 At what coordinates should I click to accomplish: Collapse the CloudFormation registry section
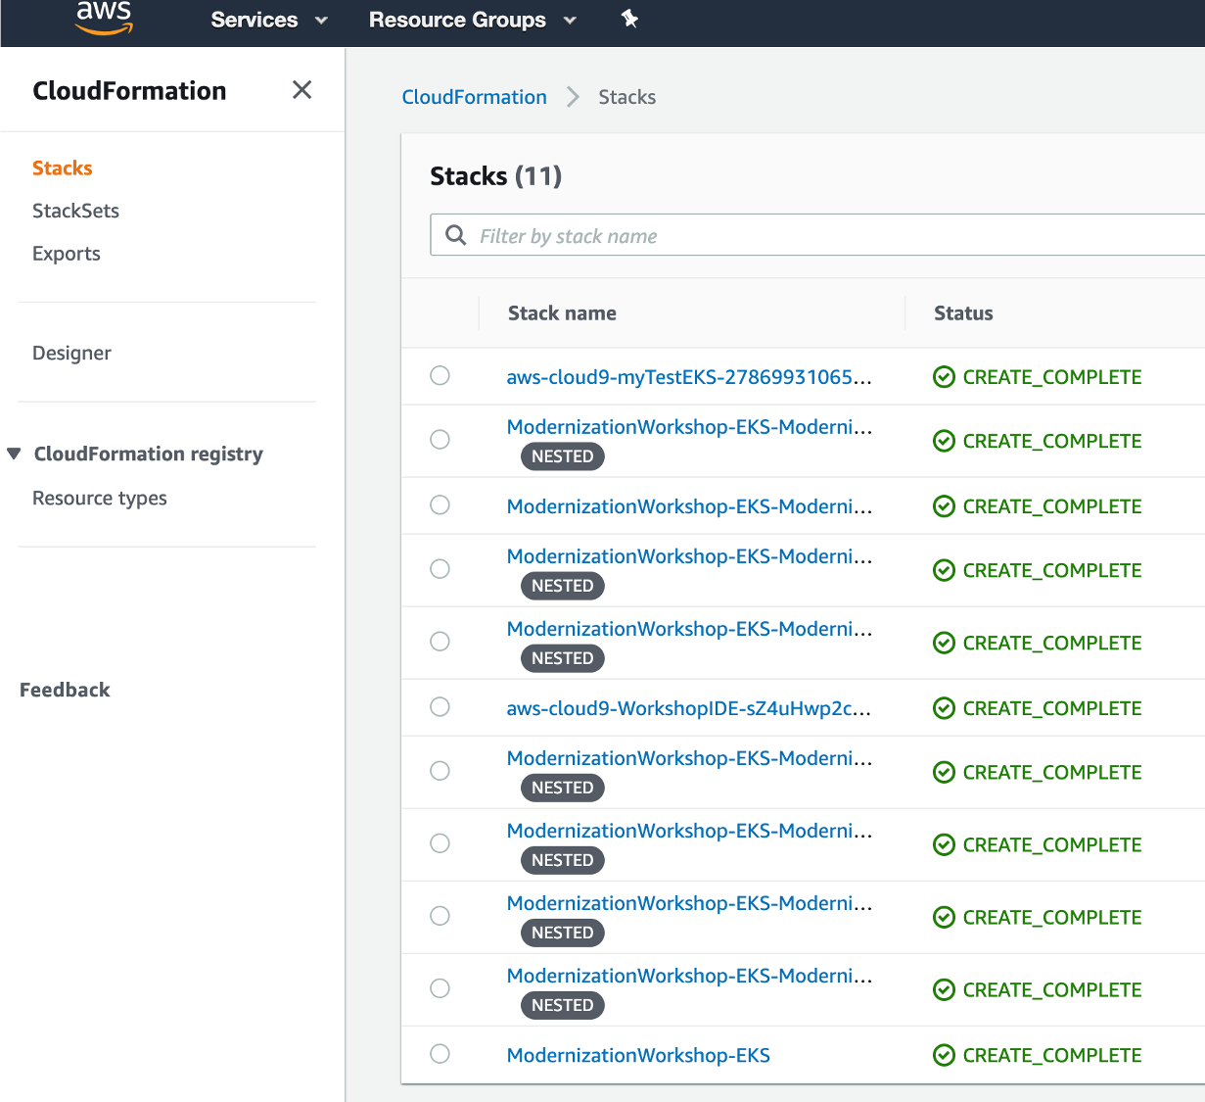coord(14,454)
